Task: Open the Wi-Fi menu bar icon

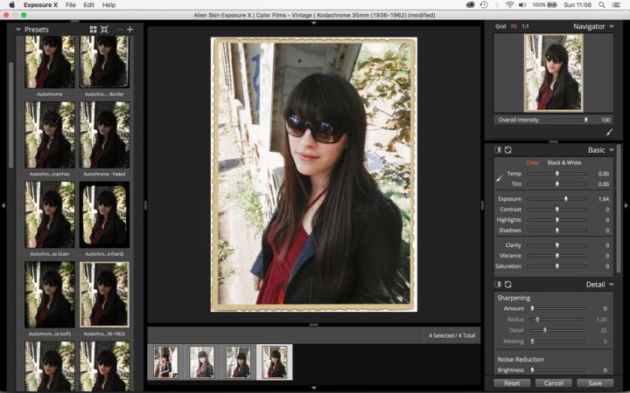Action: (510, 5)
